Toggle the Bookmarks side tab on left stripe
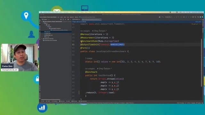 coord(40,96)
